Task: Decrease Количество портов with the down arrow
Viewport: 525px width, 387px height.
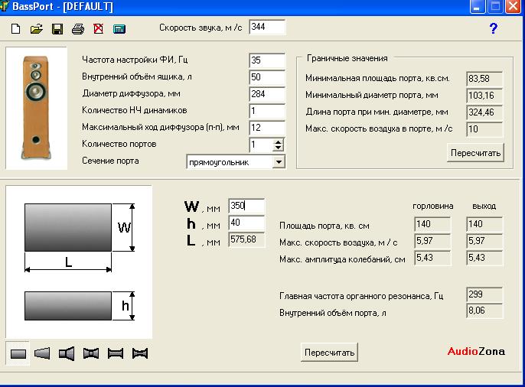Action: 278,147
